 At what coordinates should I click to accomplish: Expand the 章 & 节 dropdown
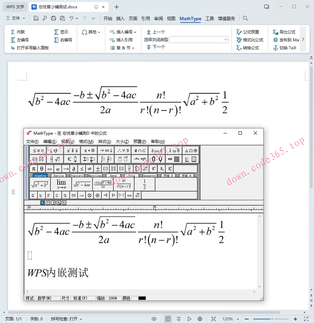click(x=122, y=48)
